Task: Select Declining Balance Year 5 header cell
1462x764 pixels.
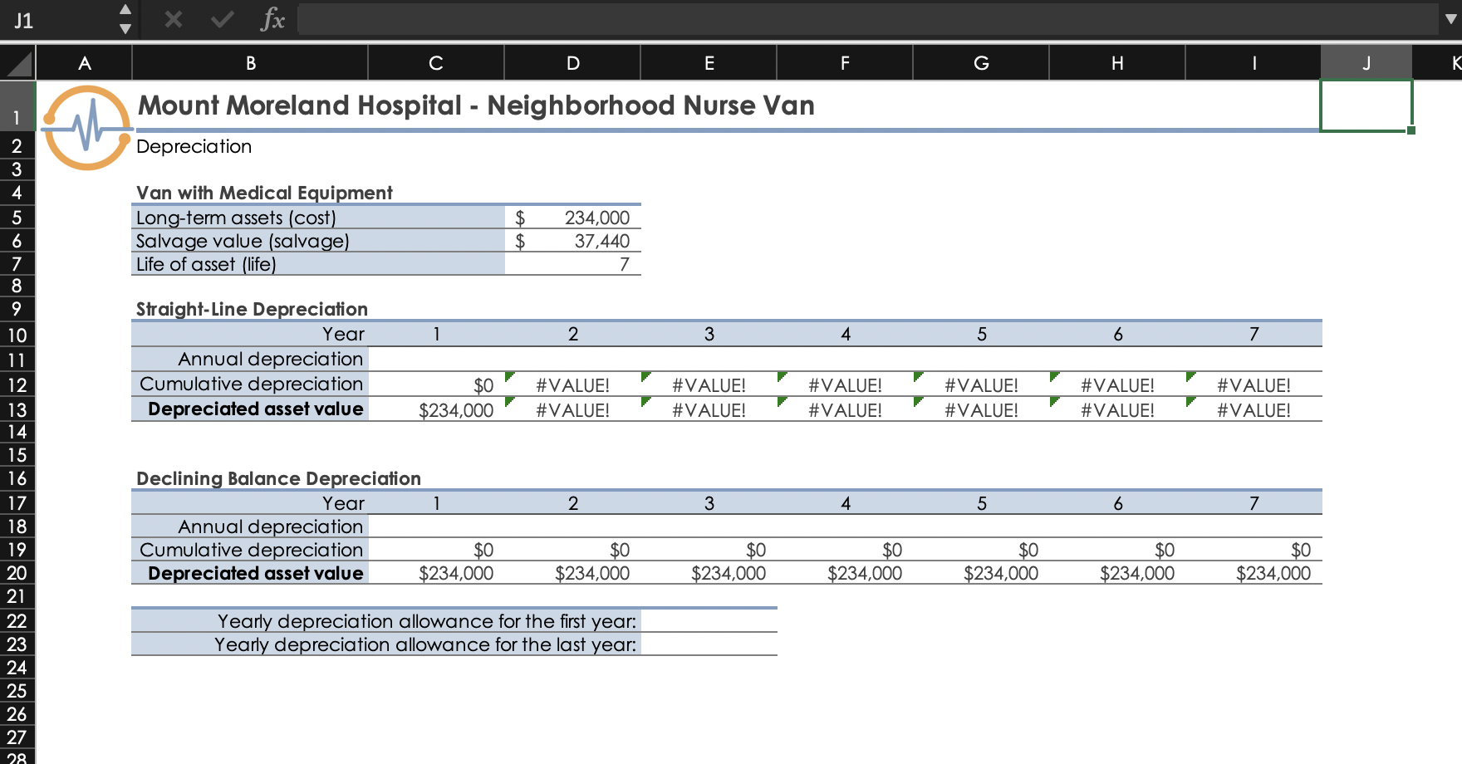Action: click(981, 502)
